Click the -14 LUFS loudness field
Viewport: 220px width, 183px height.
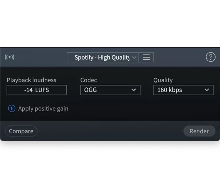[x=37, y=90]
